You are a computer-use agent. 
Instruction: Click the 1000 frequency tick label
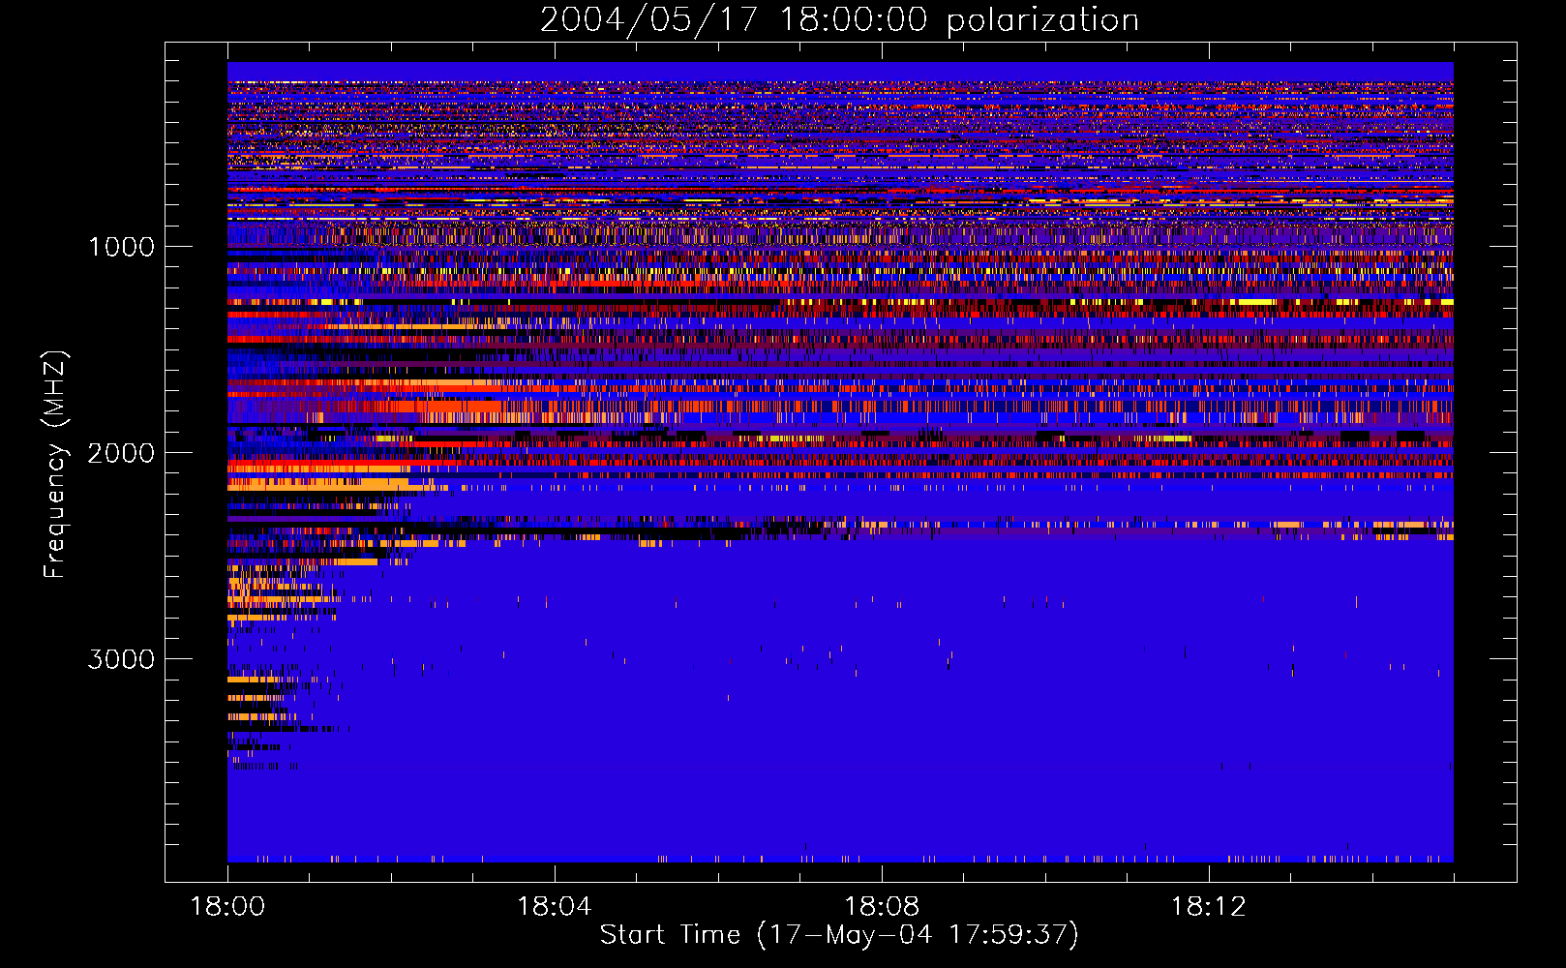[x=121, y=247]
